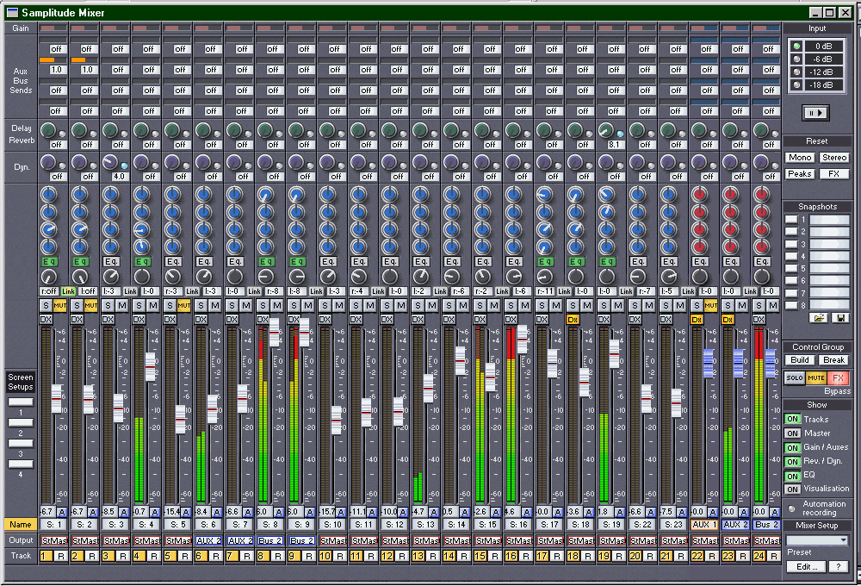Click the Stereo reset button
The image size is (861, 586).
834,157
